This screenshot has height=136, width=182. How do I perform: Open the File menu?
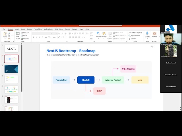pos(4,29)
